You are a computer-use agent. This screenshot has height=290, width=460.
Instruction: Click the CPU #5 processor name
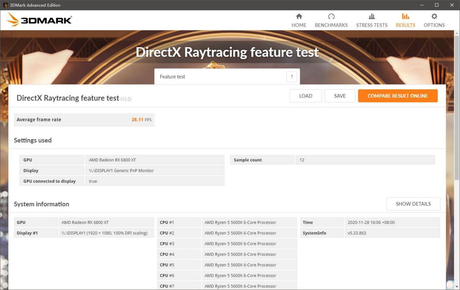[240, 265]
